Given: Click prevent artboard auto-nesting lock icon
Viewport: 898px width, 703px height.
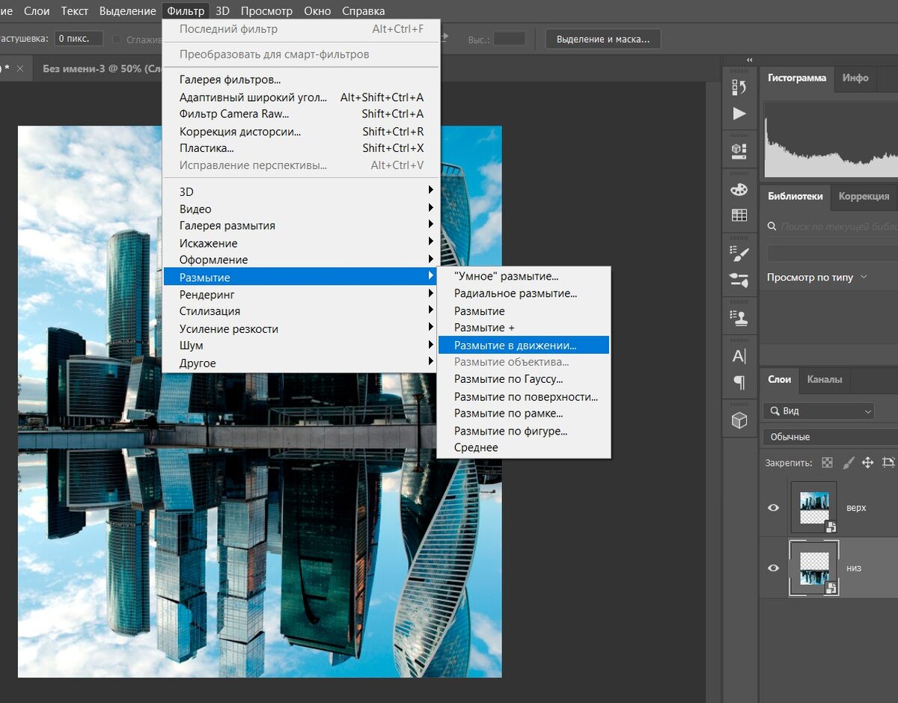Looking at the screenshot, I should pos(889,463).
